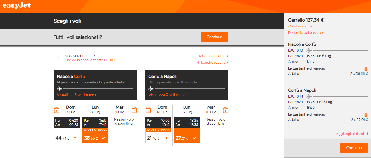Click flight number EJU4844
This screenshot has height=158, width=371.
296,96
